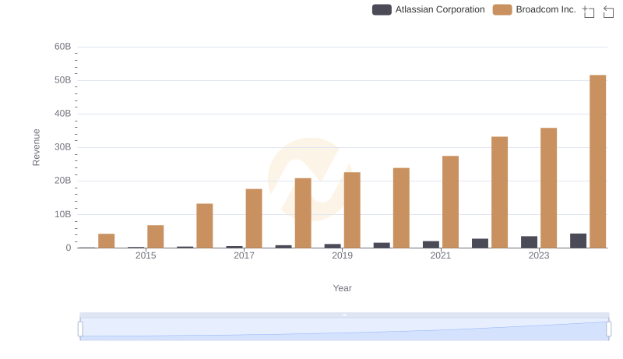Click the Broadcom bar for 2018
623x359 pixels.
(303, 213)
